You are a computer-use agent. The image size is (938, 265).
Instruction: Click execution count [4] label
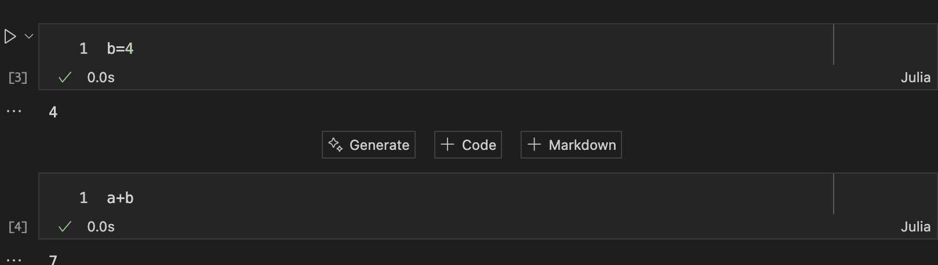[18, 227]
